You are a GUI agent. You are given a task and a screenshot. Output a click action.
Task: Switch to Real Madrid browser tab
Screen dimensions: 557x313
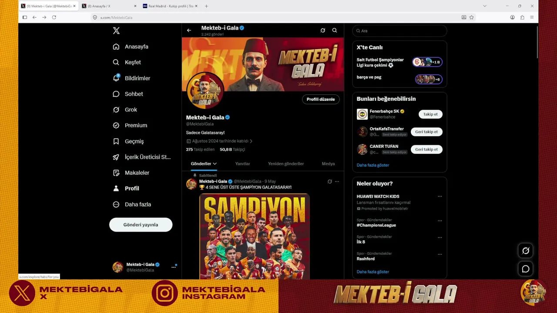pos(170,6)
